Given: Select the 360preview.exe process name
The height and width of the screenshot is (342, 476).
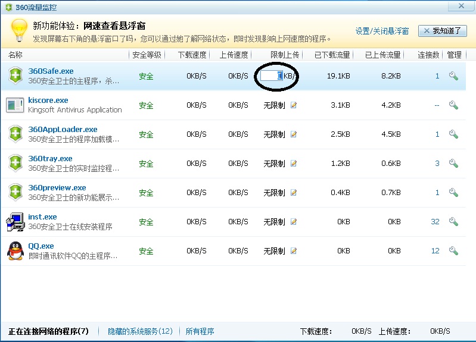Looking at the screenshot, I should (x=57, y=188).
